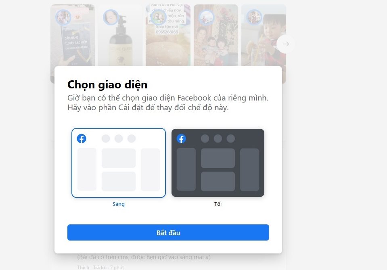Select the Sáng light theme preview

point(119,163)
